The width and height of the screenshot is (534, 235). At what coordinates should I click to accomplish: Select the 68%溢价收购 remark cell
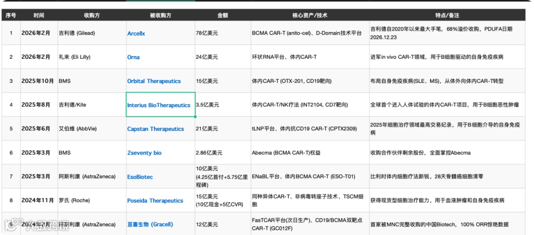click(447, 33)
